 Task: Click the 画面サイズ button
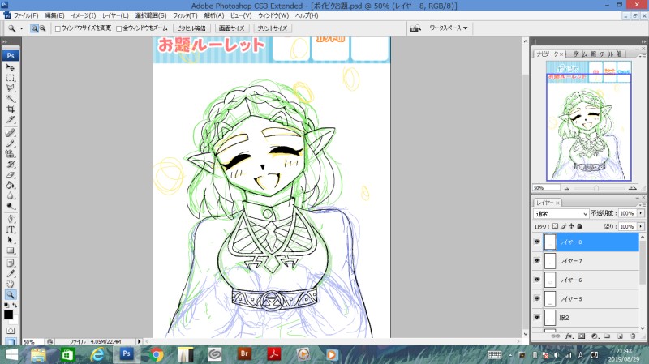click(232, 28)
